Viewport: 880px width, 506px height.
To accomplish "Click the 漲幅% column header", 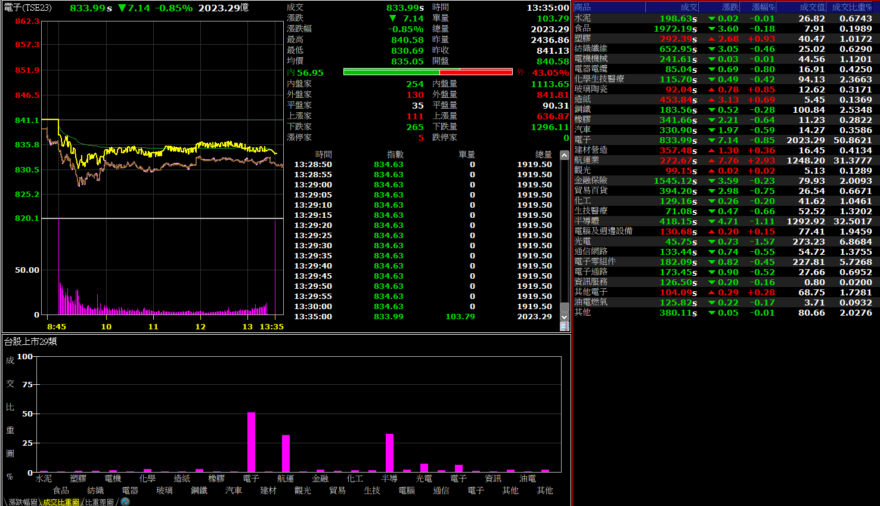I will pyautogui.click(x=763, y=7).
